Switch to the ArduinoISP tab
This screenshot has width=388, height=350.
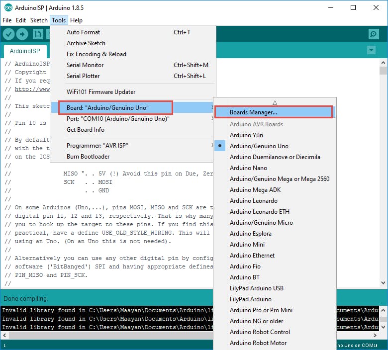point(25,51)
